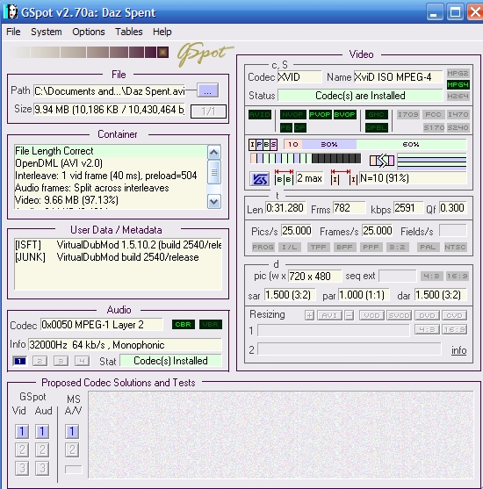Click the PROG scan indicator
483x489 pixels.
pos(263,247)
